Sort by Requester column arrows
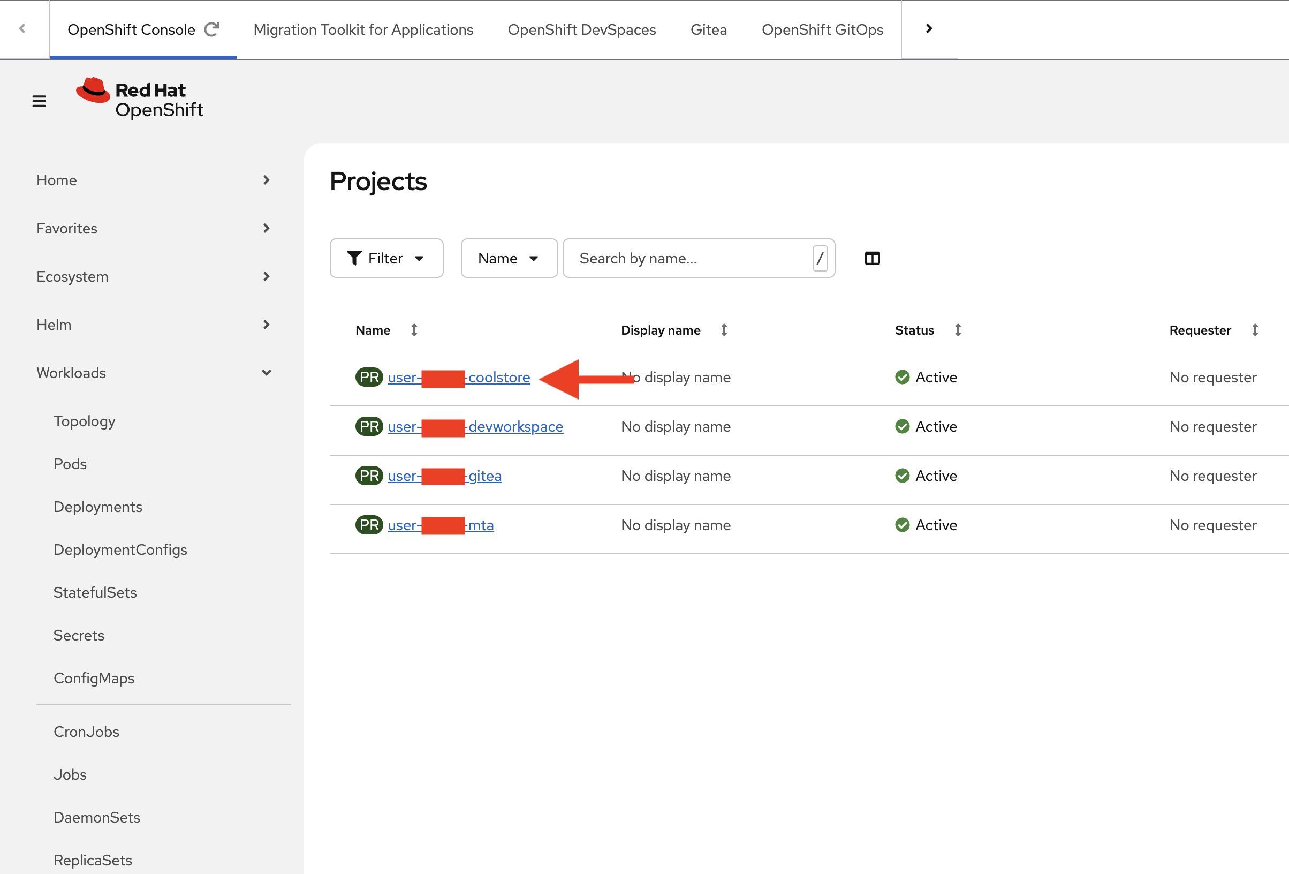 [1255, 330]
